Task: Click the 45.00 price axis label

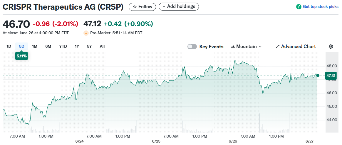Action: click(x=331, y=107)
